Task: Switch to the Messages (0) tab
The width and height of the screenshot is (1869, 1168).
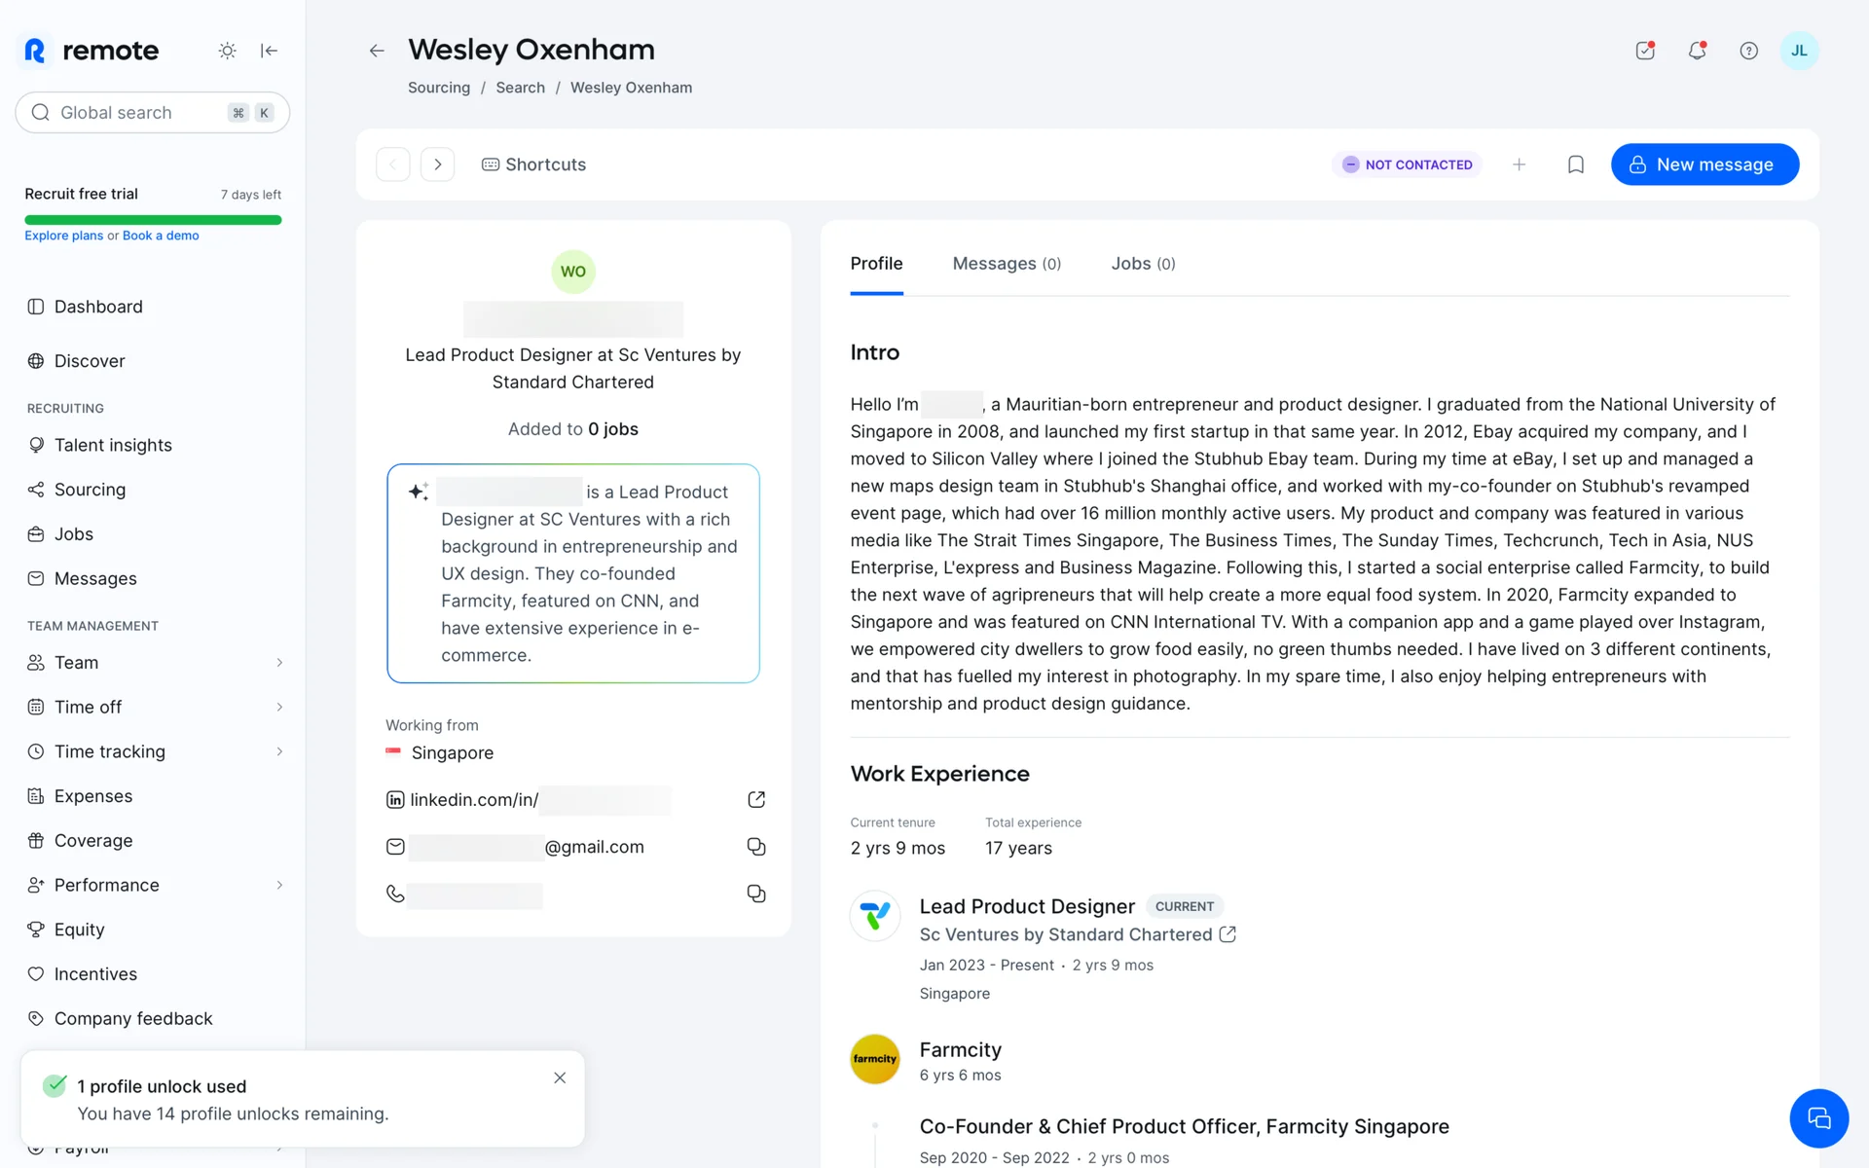Action: 1007,264
